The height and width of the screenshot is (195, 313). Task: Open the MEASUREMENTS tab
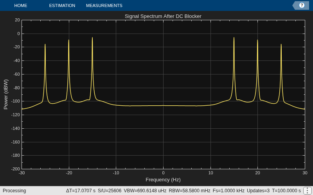[x=104, y=5]
